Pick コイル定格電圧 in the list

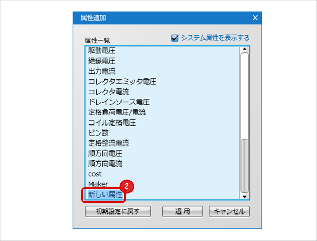tap(112, 122)
